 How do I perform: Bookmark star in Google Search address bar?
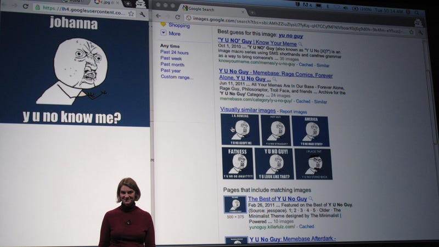pyautogui.click(x=411, y=32)
